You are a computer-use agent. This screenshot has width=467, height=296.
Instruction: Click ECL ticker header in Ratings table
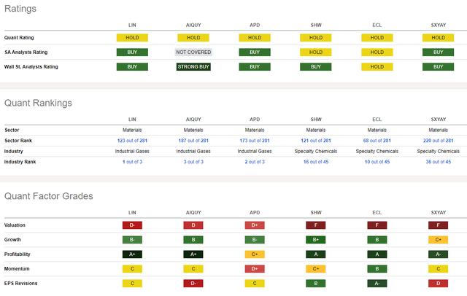tap(377, 26)
